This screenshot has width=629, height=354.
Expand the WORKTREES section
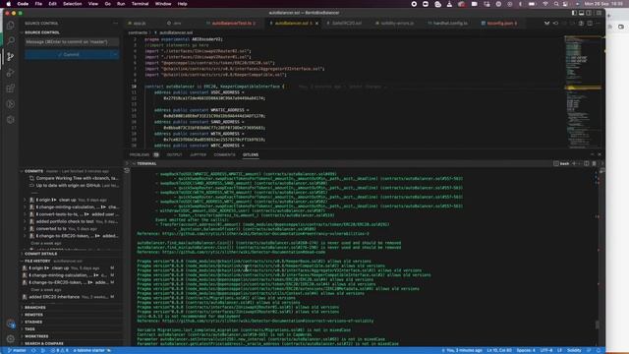pos(36,336)
